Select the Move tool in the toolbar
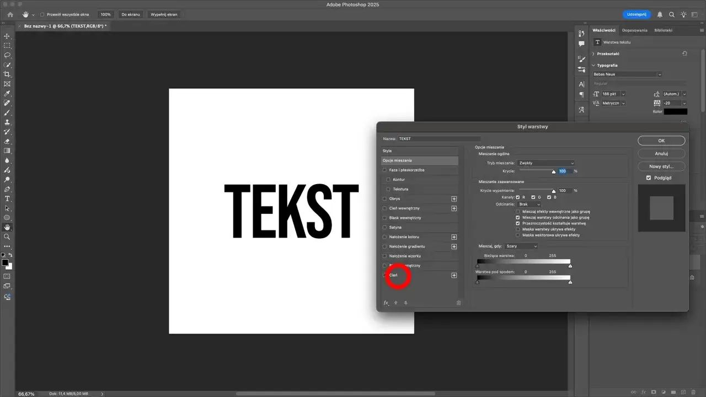706x397 pixels. [7, 36]
